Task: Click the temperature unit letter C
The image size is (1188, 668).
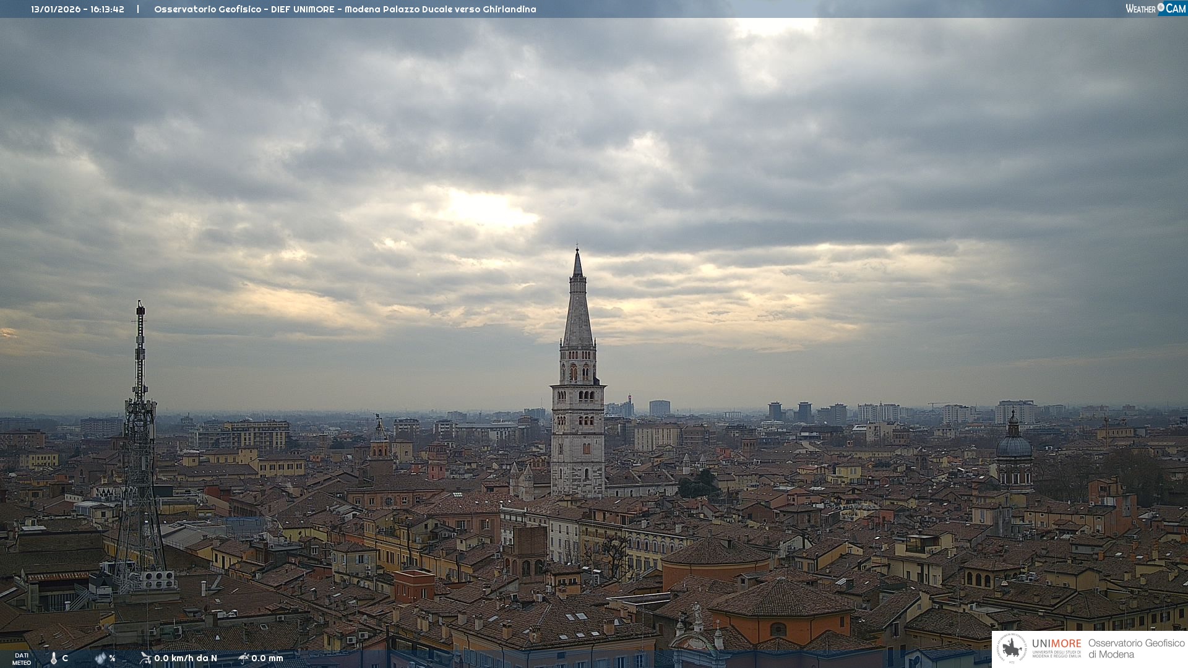Action: [x=65, y=658]
